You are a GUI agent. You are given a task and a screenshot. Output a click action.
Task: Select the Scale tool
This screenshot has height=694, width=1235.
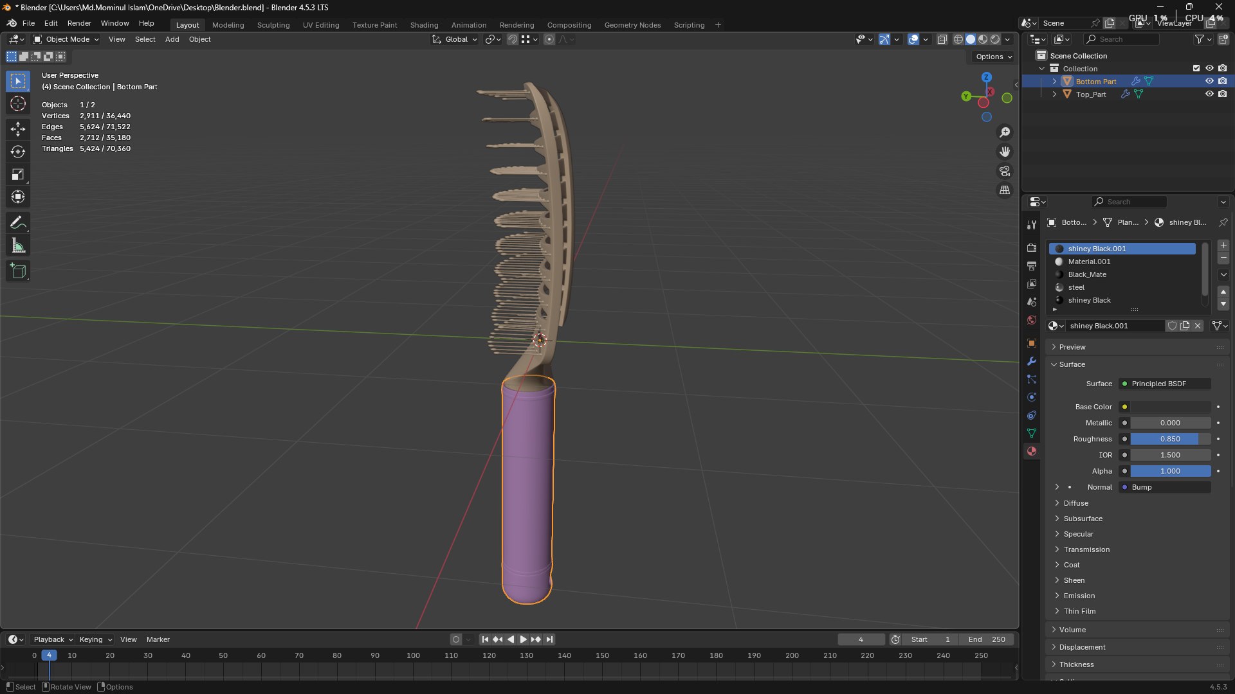pos(18,174)
